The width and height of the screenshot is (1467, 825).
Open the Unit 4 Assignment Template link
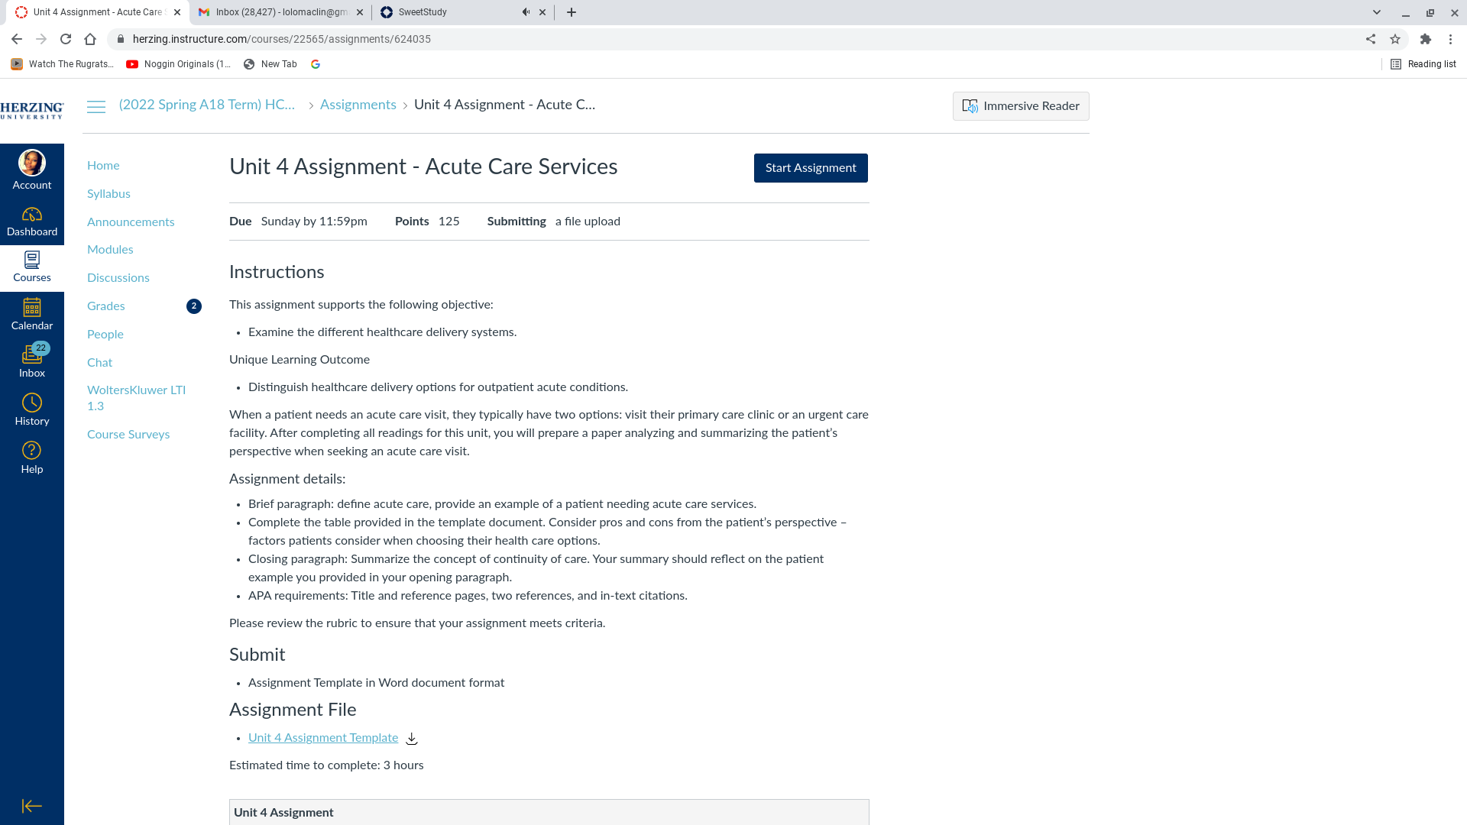point(323,738)
